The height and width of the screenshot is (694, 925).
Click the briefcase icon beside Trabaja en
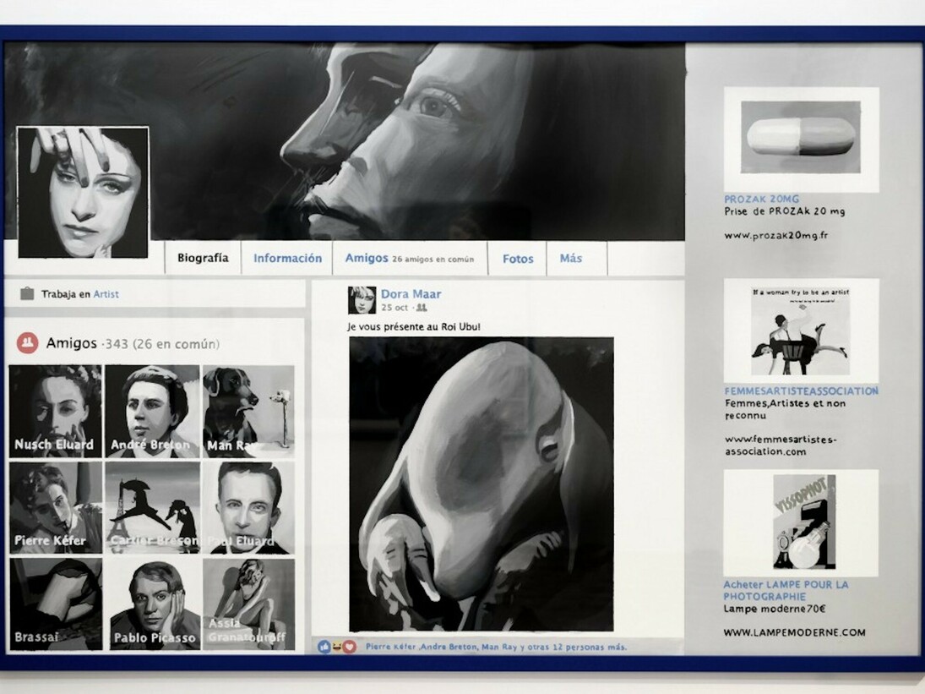coord(26,293)
